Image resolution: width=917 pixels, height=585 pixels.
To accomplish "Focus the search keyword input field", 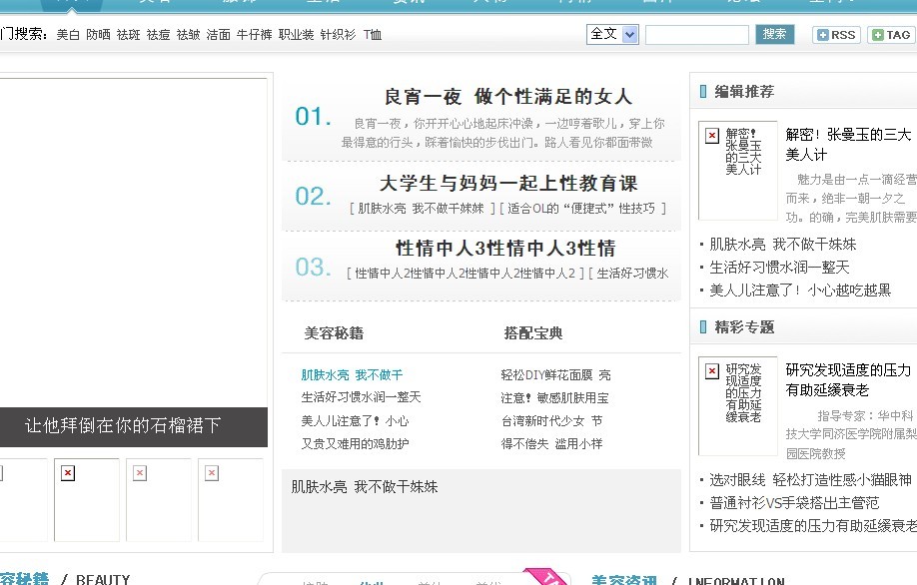I will pos(697,35).
